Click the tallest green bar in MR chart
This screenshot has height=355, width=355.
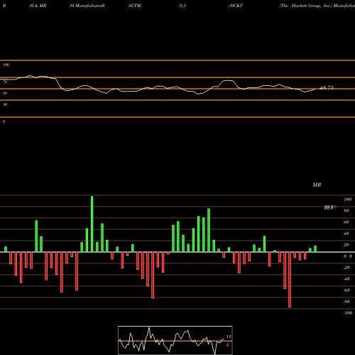[x=92, y=224]
